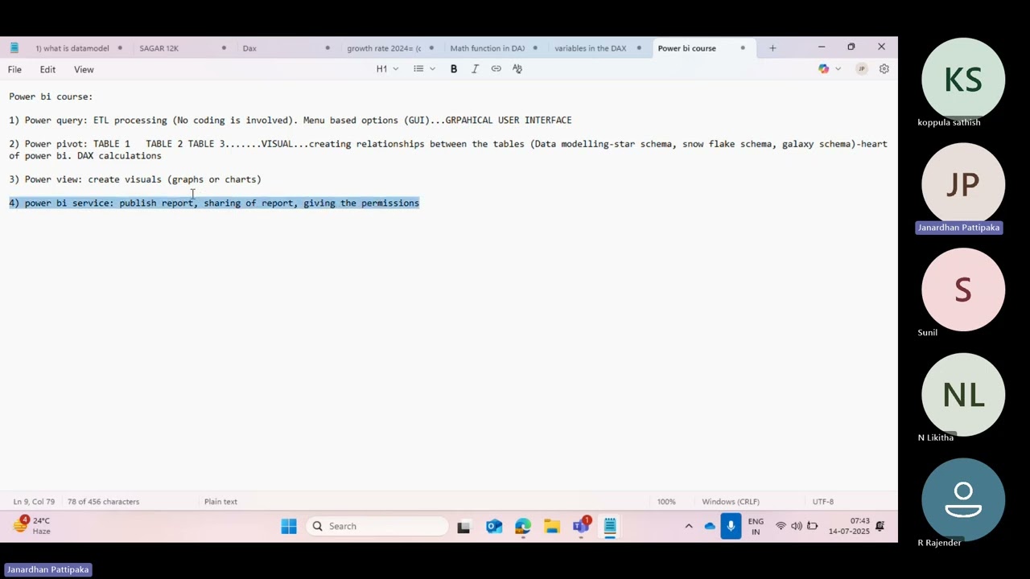This screenshot has width=1030, height=579.
Task: Open File Explorer from the taskbar
Action: pos(552,527)
